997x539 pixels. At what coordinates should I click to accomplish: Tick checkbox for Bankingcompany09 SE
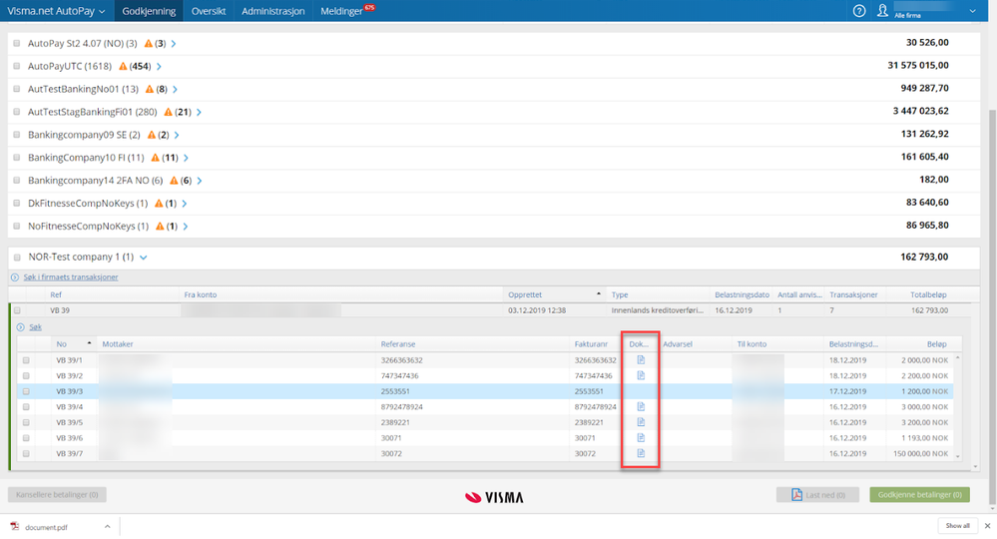point(17,135)
